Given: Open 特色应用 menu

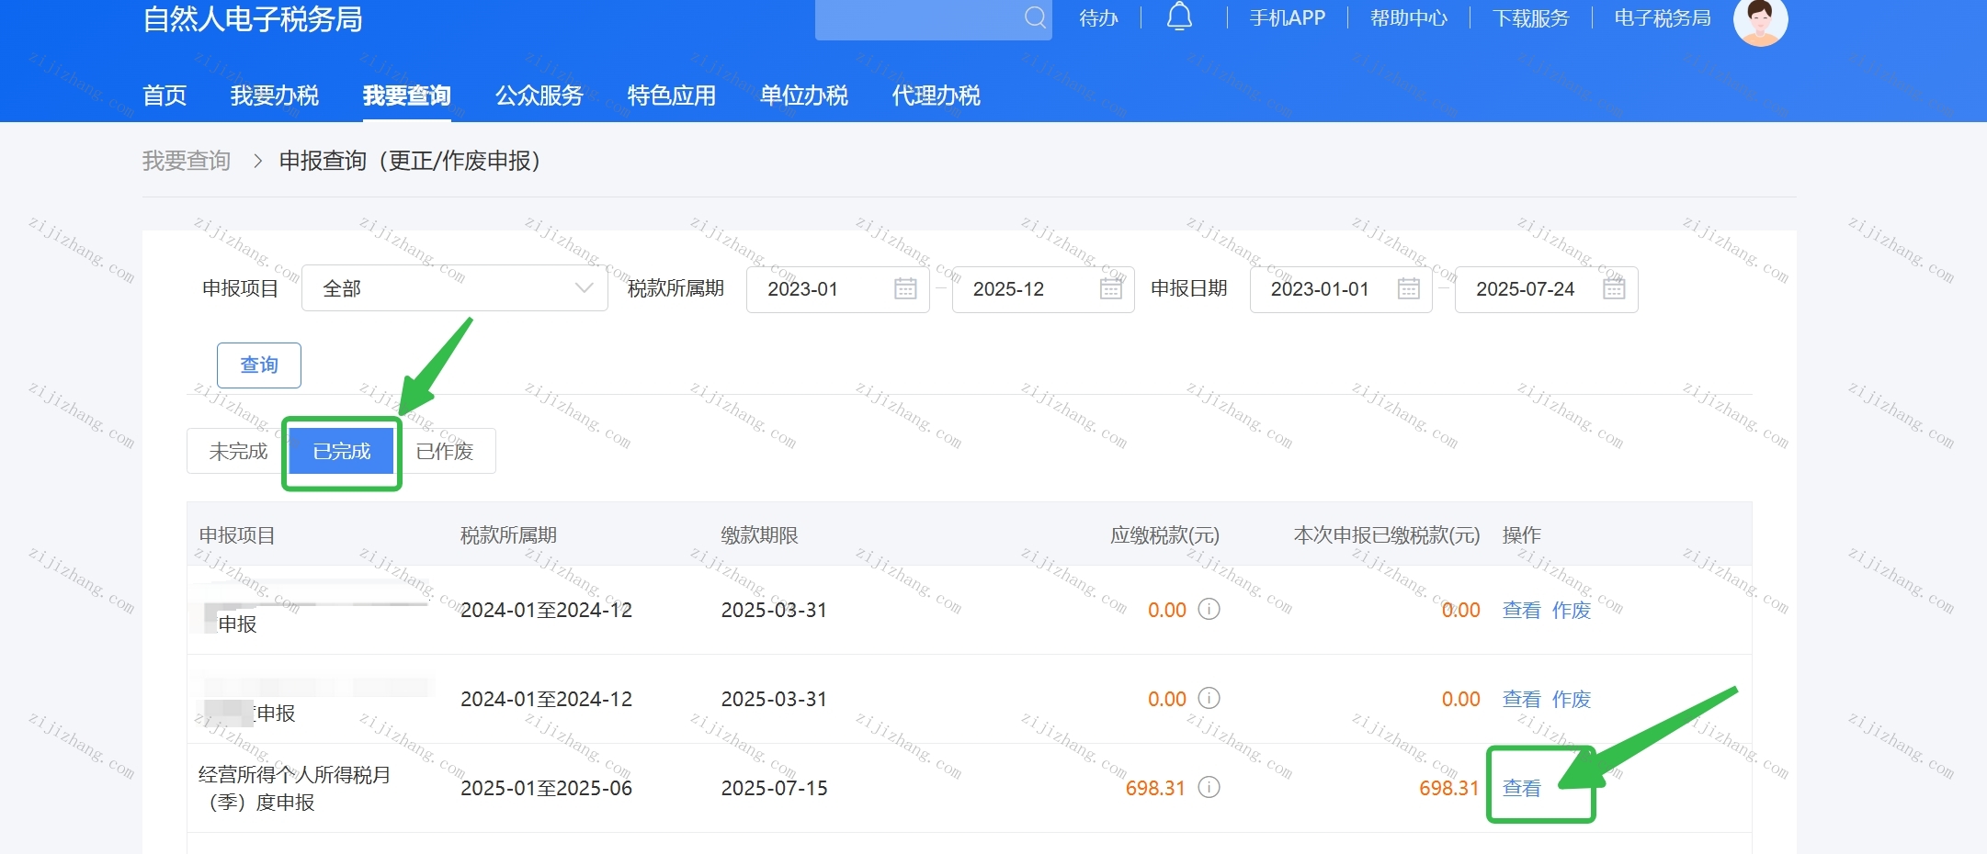Looking at the screenshot, I should click(x=672, y=96).
